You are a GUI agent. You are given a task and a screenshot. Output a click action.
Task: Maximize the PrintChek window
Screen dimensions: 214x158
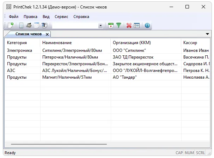click(187, 7)
